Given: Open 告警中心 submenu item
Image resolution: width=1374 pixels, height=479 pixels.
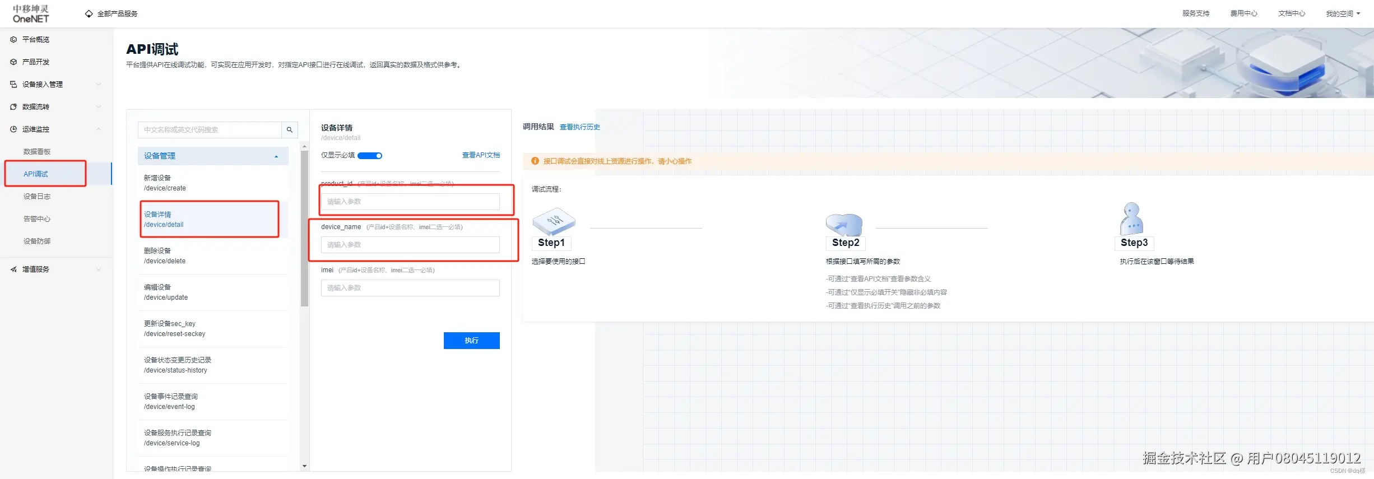Looking at the screenshot, I should click(x=37, y=219).
